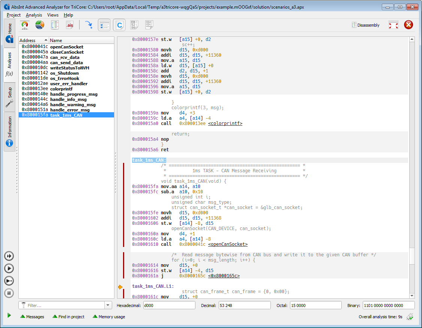This screenshot has height=328, width=422.
Task: Click the Overall analysis time status text
Action: [380, 317]
